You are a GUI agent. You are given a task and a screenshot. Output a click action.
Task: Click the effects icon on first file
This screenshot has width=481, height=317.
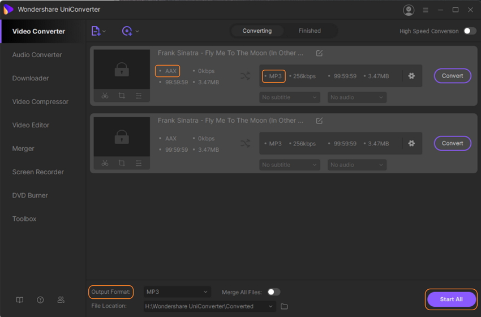[x=139, y=96]
